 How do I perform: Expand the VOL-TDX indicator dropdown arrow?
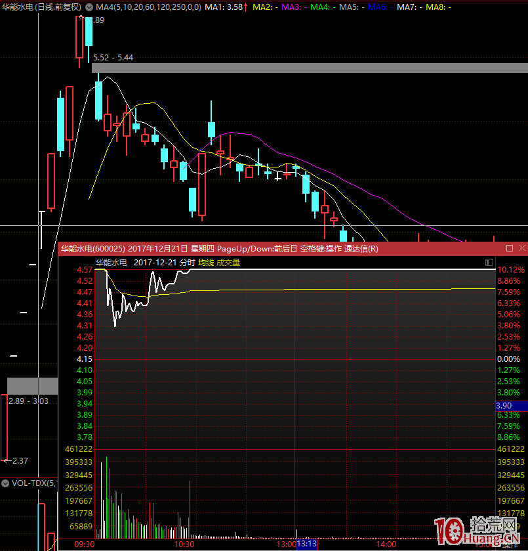click(x=5, y=483)
